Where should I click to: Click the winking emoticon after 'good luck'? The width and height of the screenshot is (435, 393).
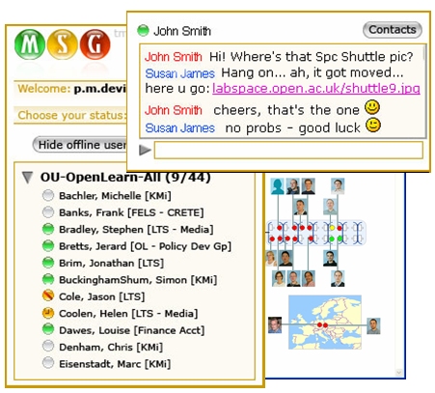[373, 126]
